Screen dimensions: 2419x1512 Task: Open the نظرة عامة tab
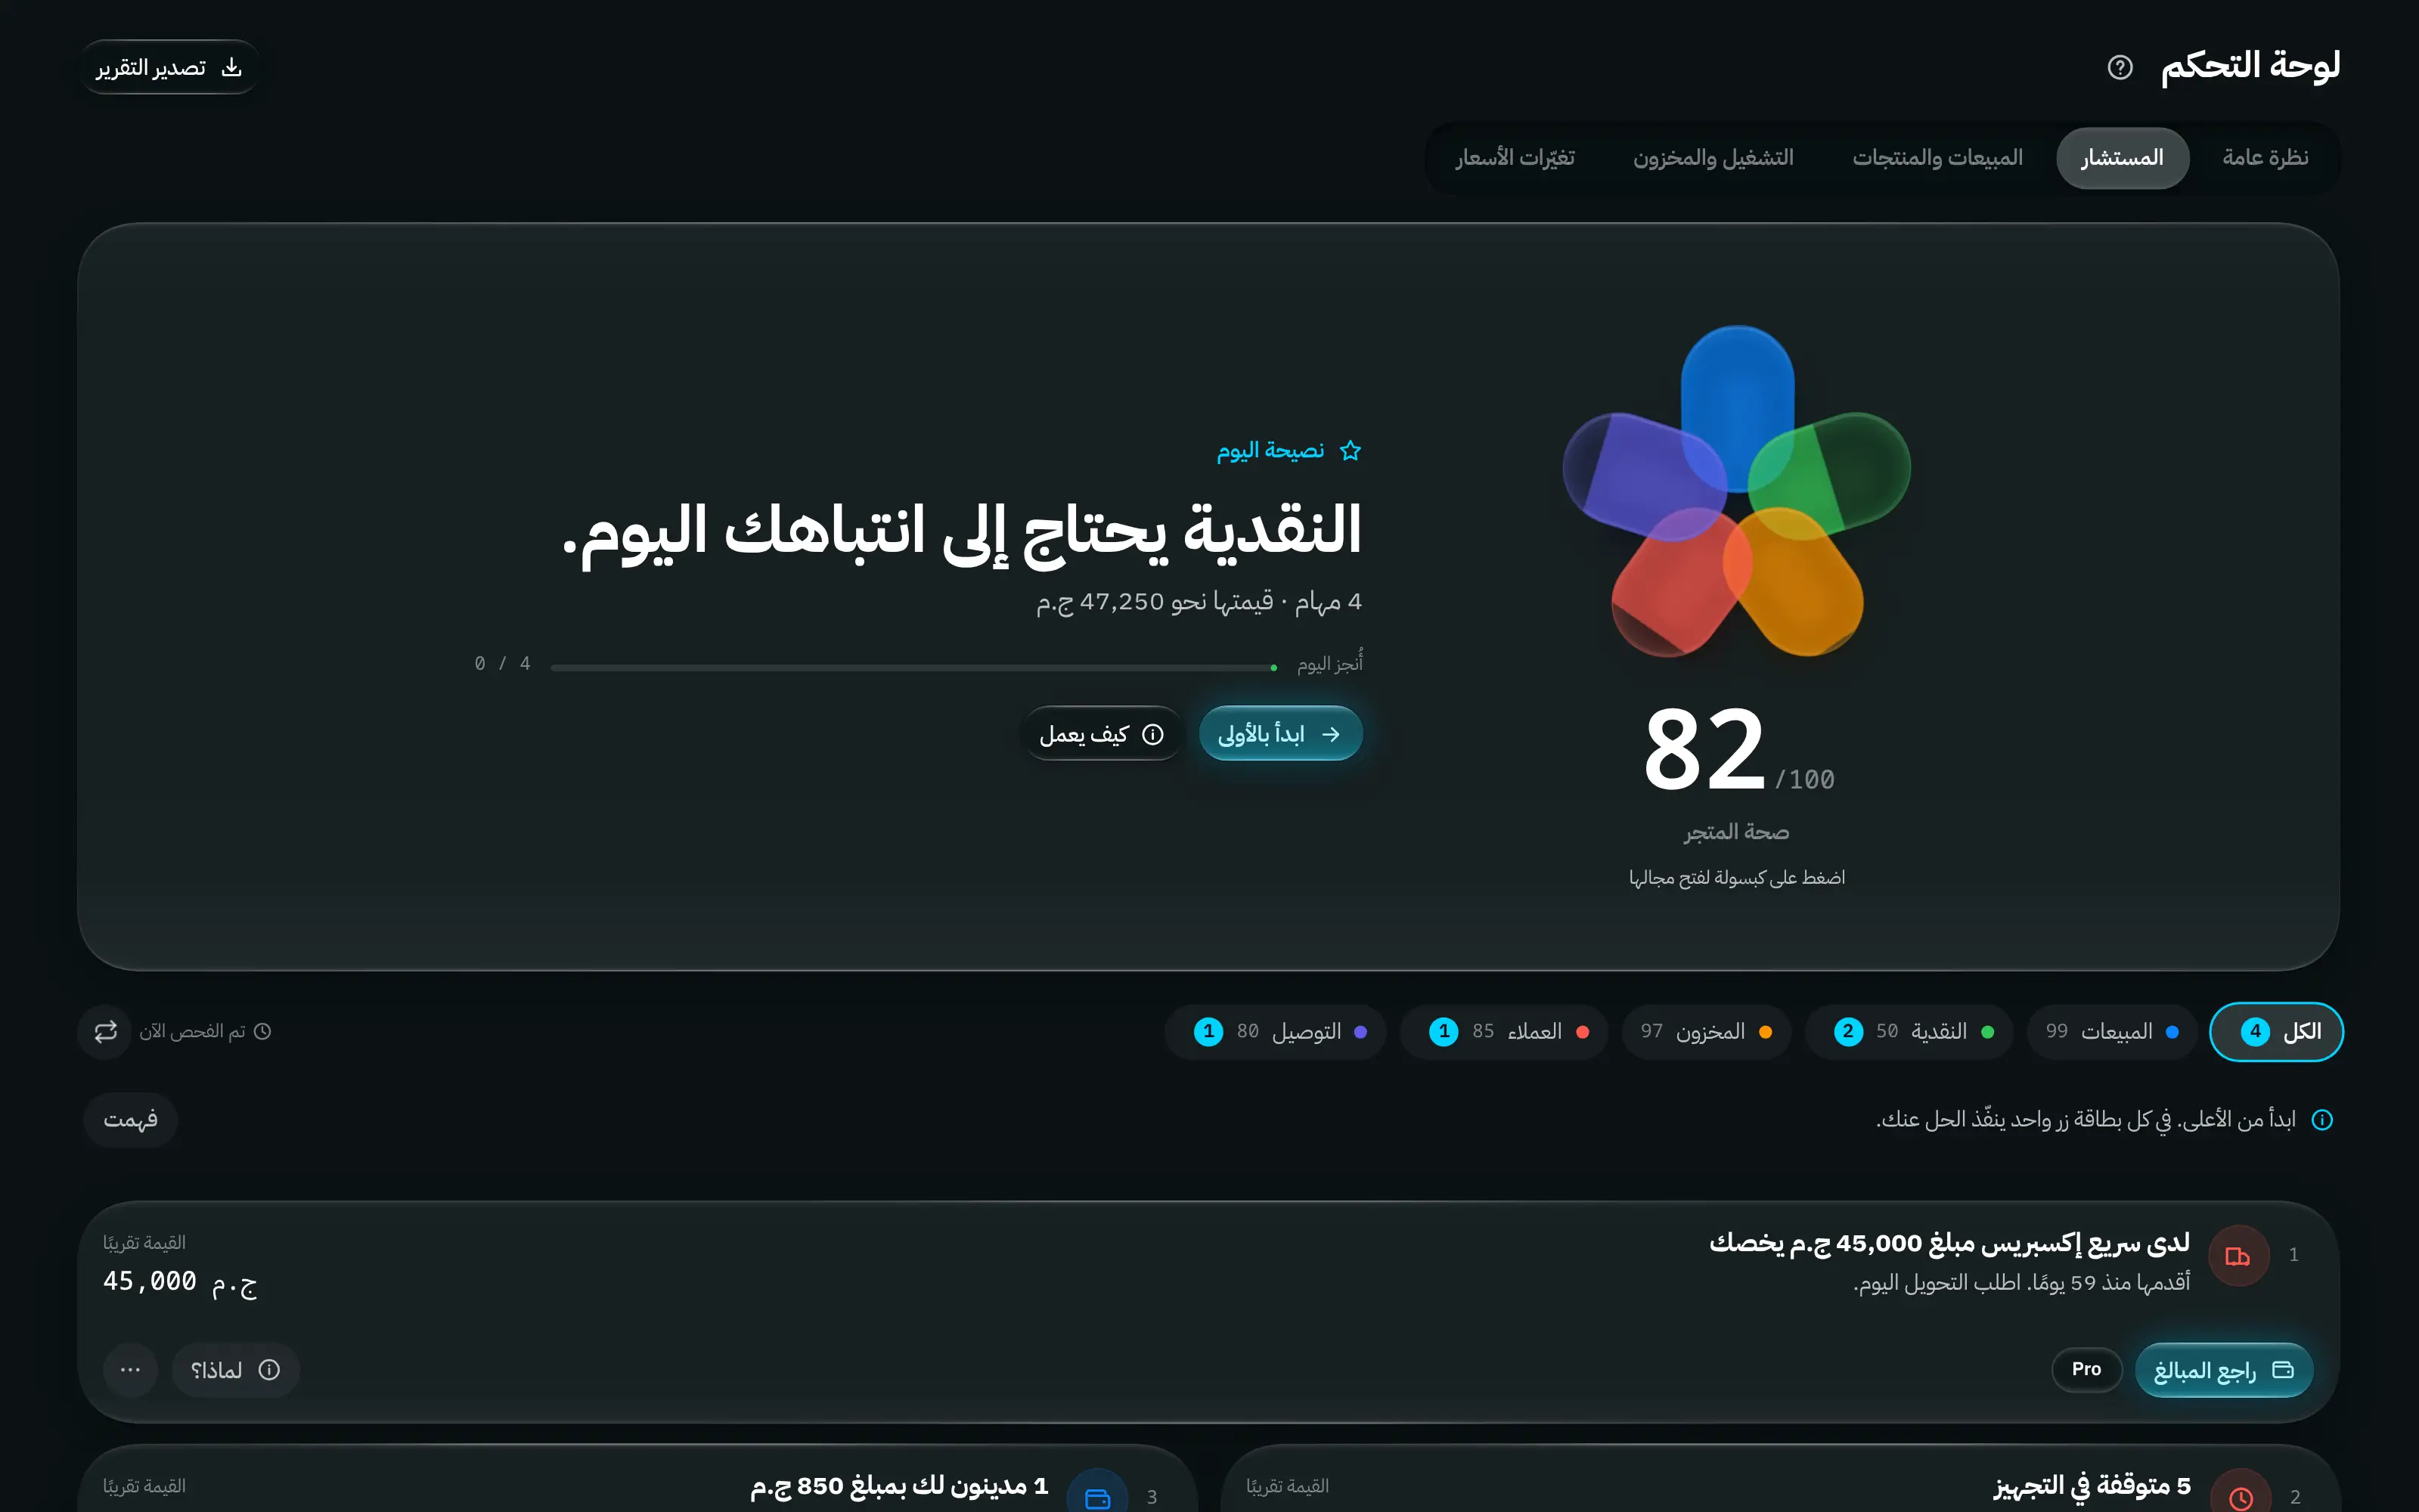click(2265, 158)
